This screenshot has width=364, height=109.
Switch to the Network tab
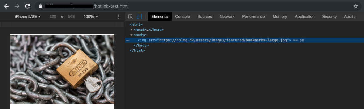point(227,17)
